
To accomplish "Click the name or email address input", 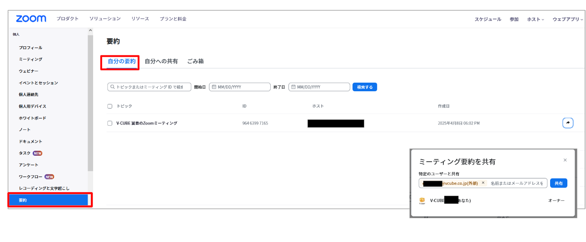I will [x=517, y=183].
